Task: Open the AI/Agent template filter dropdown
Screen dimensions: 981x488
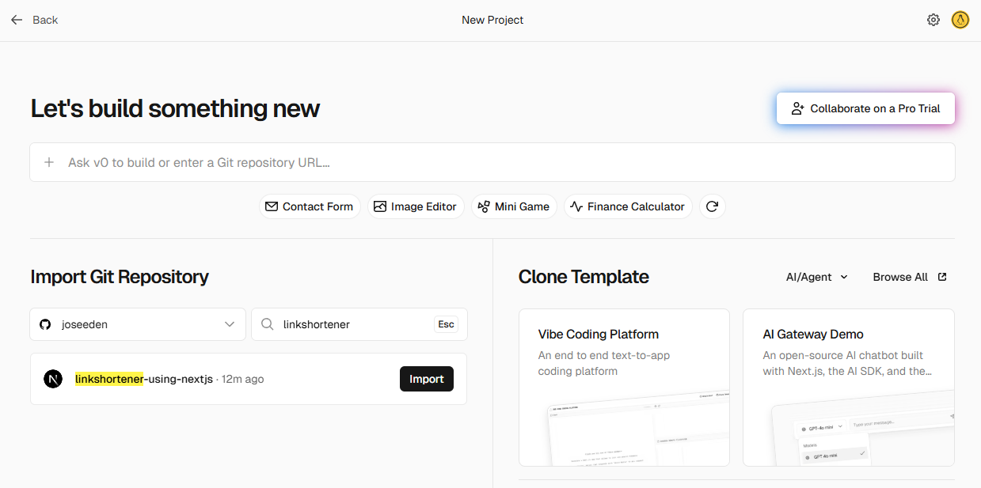Action: pyautogui.click(x=817, y=277)
